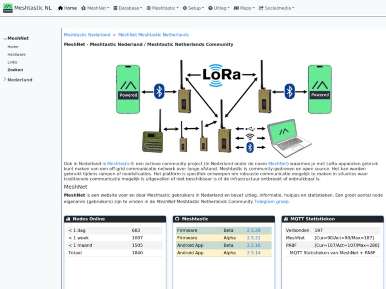Click the Meshtastic NL logo icon

point(8,8)
